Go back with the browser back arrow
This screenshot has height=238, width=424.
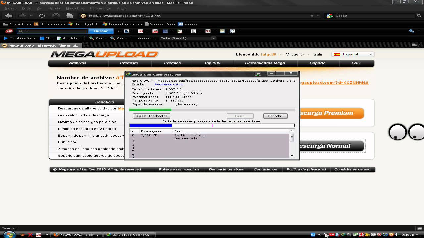click(x=9, y=16)
